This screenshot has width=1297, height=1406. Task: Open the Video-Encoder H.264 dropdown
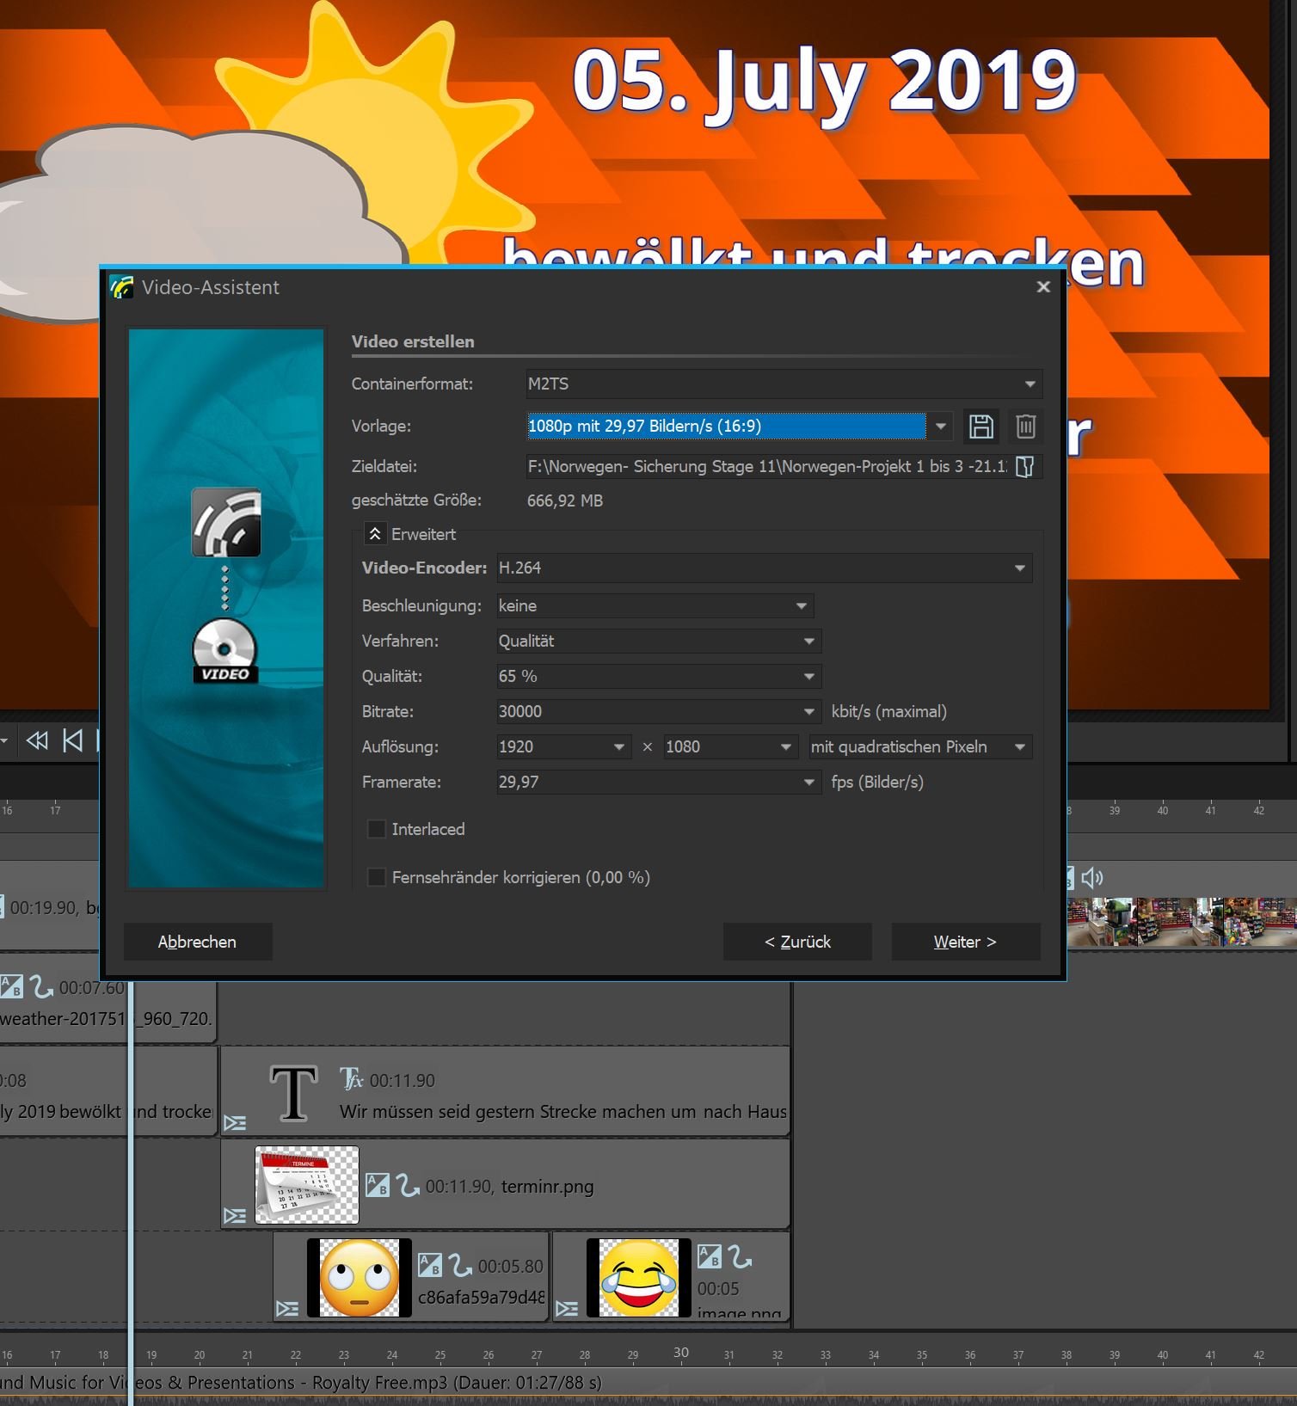[x=1019, y=568]
